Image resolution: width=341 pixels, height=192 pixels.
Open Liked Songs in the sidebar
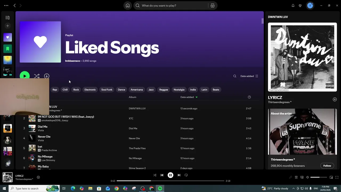(x=8, y=37)
